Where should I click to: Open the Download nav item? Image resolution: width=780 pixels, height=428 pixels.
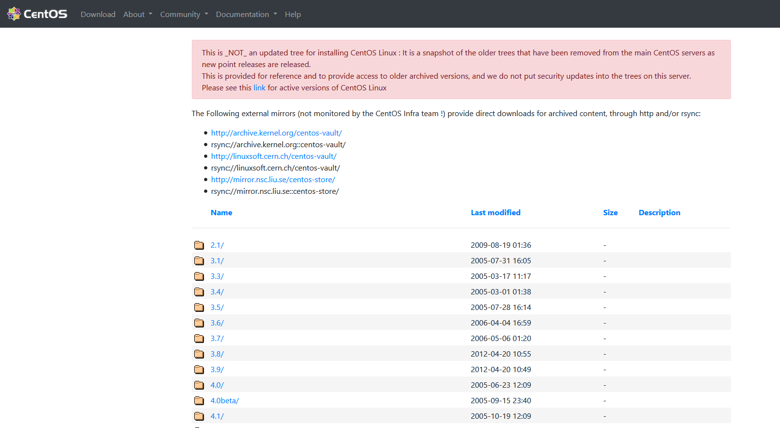(x=98, y=15)
